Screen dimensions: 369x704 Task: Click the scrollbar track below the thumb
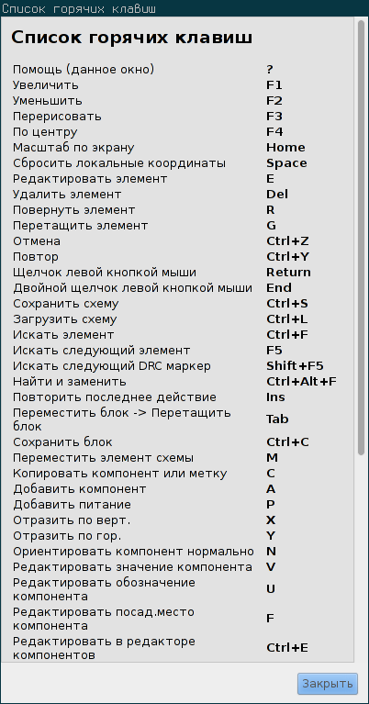tap(361, 559)
